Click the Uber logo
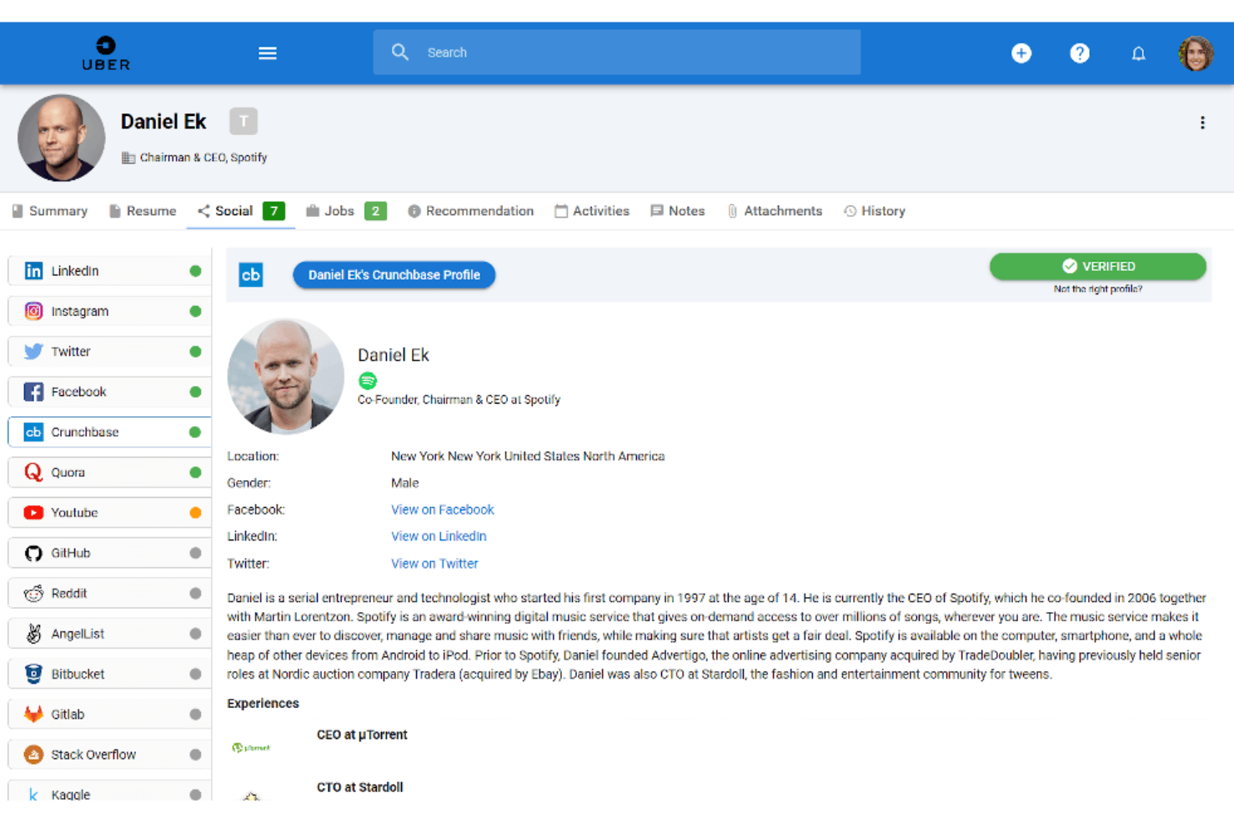The height and width of the screenshot is (823, 1234). [106, 53]
